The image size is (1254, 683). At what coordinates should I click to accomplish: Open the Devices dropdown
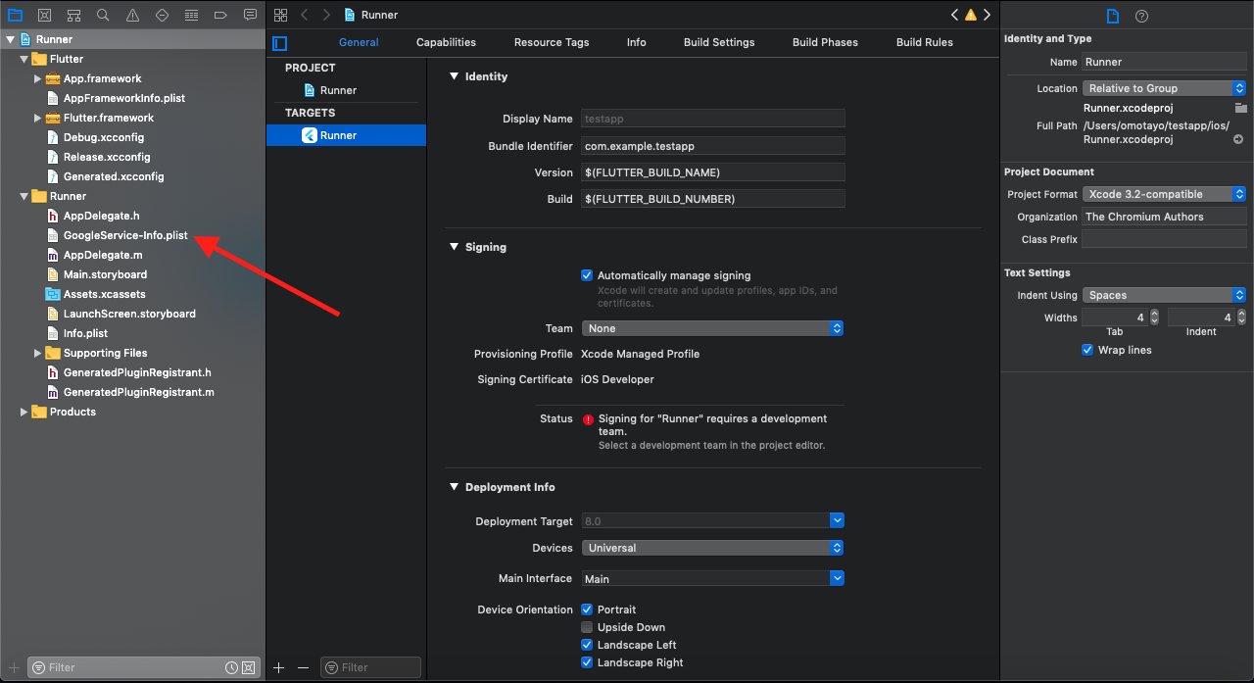pyautogui.click(x=713, y=548)
